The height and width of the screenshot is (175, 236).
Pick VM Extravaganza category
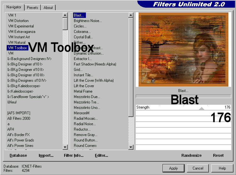pos(22,31)
